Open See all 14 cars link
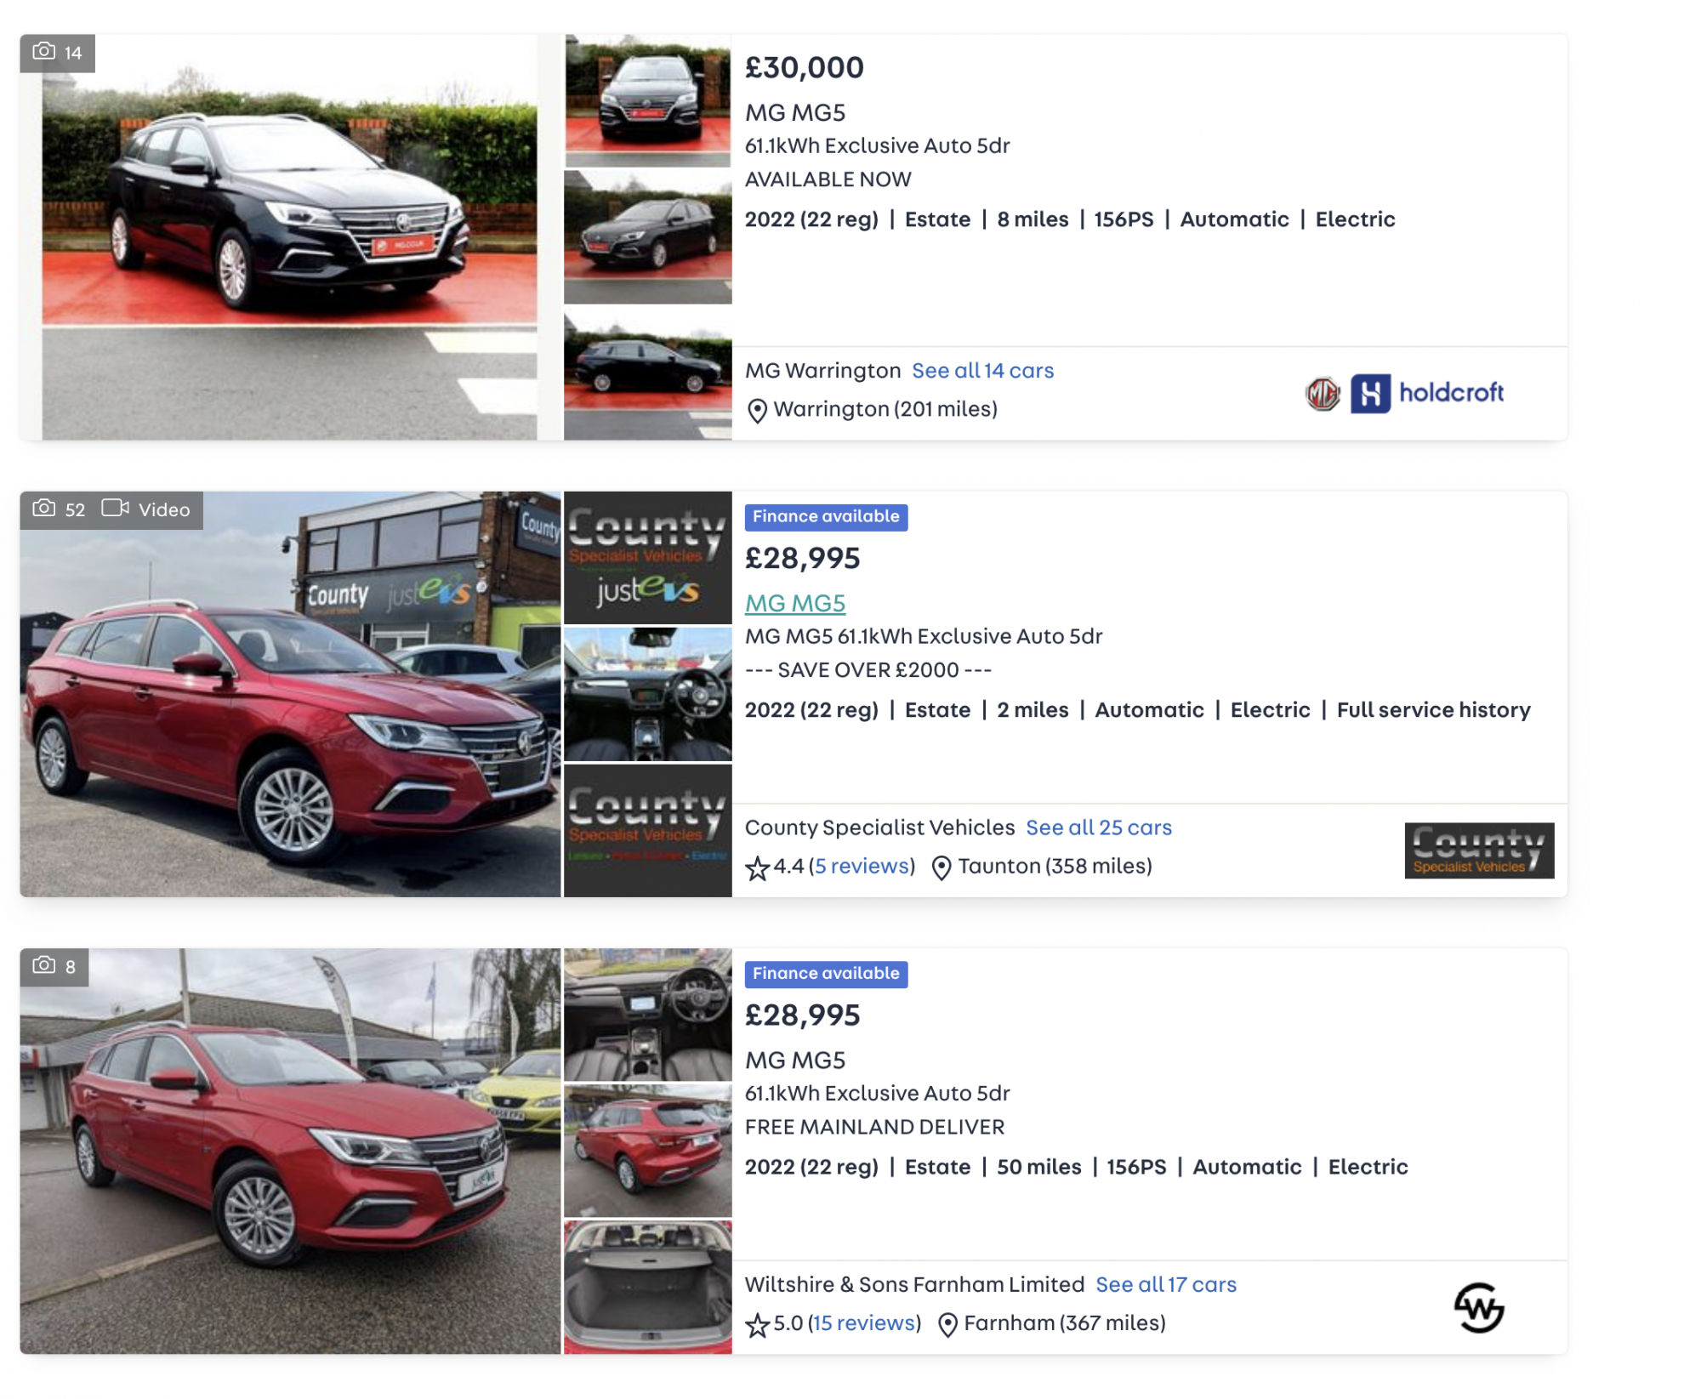1701x1399 pixels. click(982, 371)
